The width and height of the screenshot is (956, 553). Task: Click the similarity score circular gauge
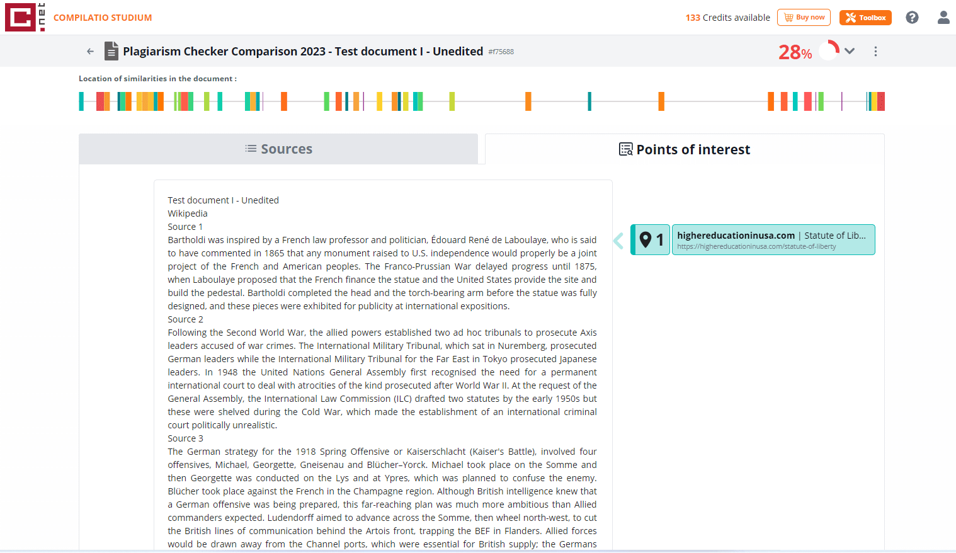coord(829,51)
